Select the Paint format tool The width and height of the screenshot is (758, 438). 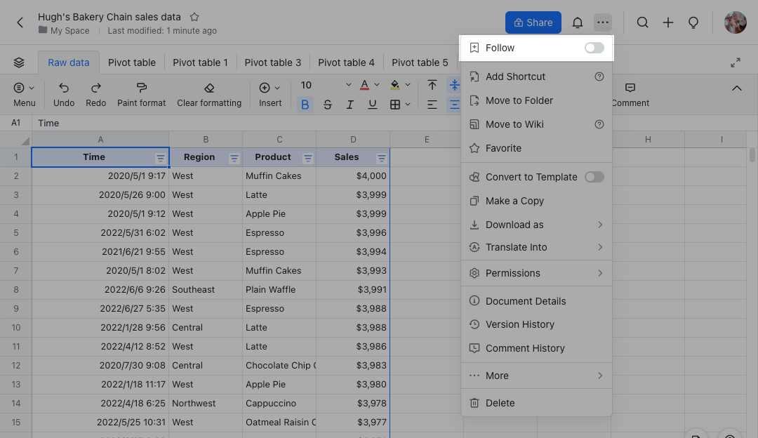point(142,88)
